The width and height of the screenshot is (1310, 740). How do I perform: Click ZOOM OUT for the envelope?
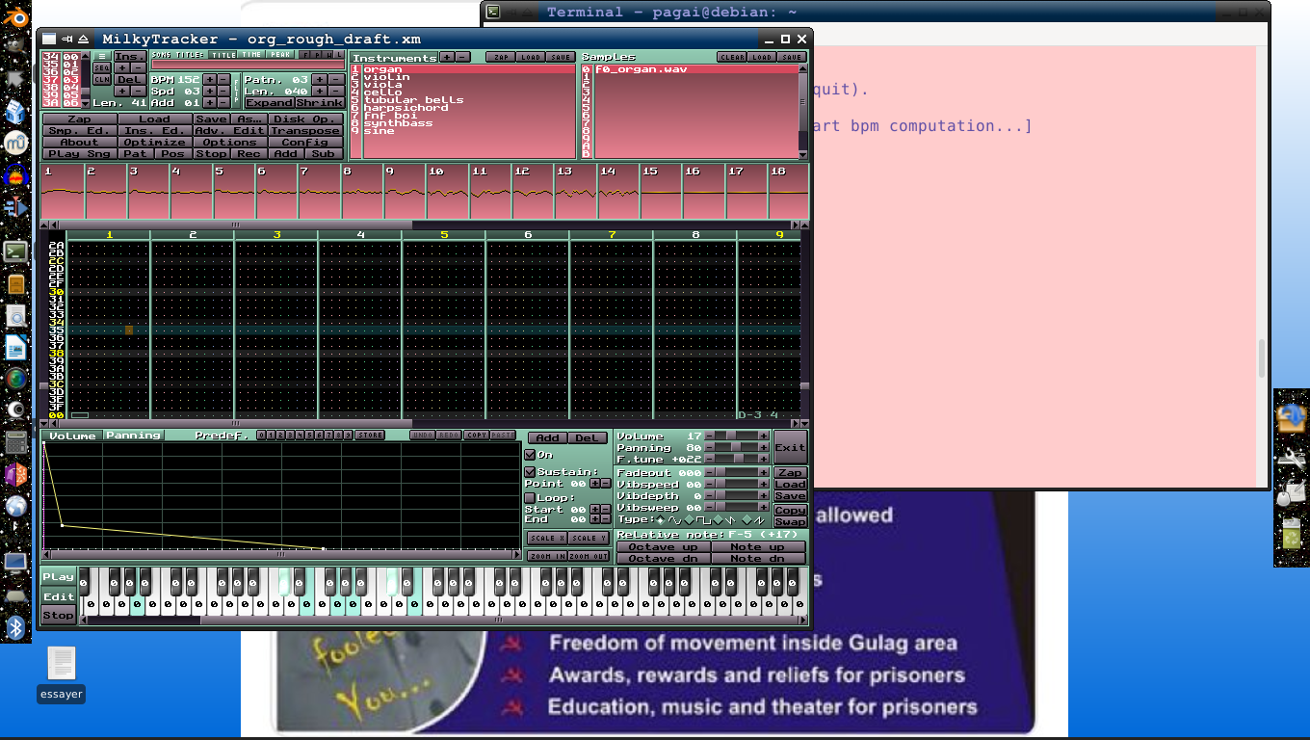coord(589,556)
